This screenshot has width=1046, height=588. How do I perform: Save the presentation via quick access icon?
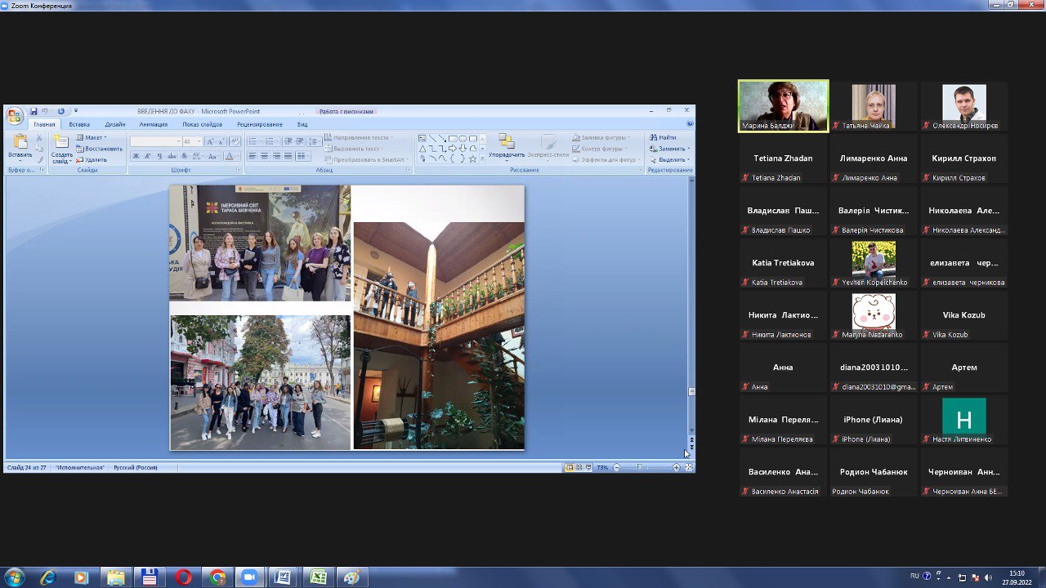[x=34, y=111]
